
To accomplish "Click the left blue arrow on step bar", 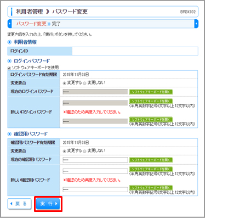I will point(10,24).
